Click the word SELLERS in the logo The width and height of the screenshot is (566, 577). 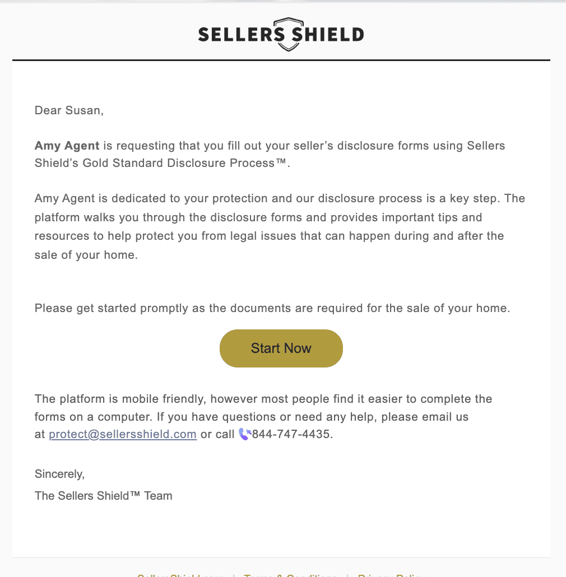241,35
